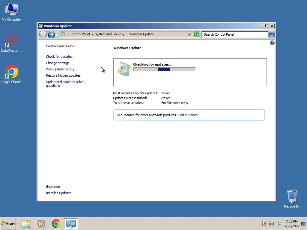Open Updates: frequently asked questions link

click(65, 84)
